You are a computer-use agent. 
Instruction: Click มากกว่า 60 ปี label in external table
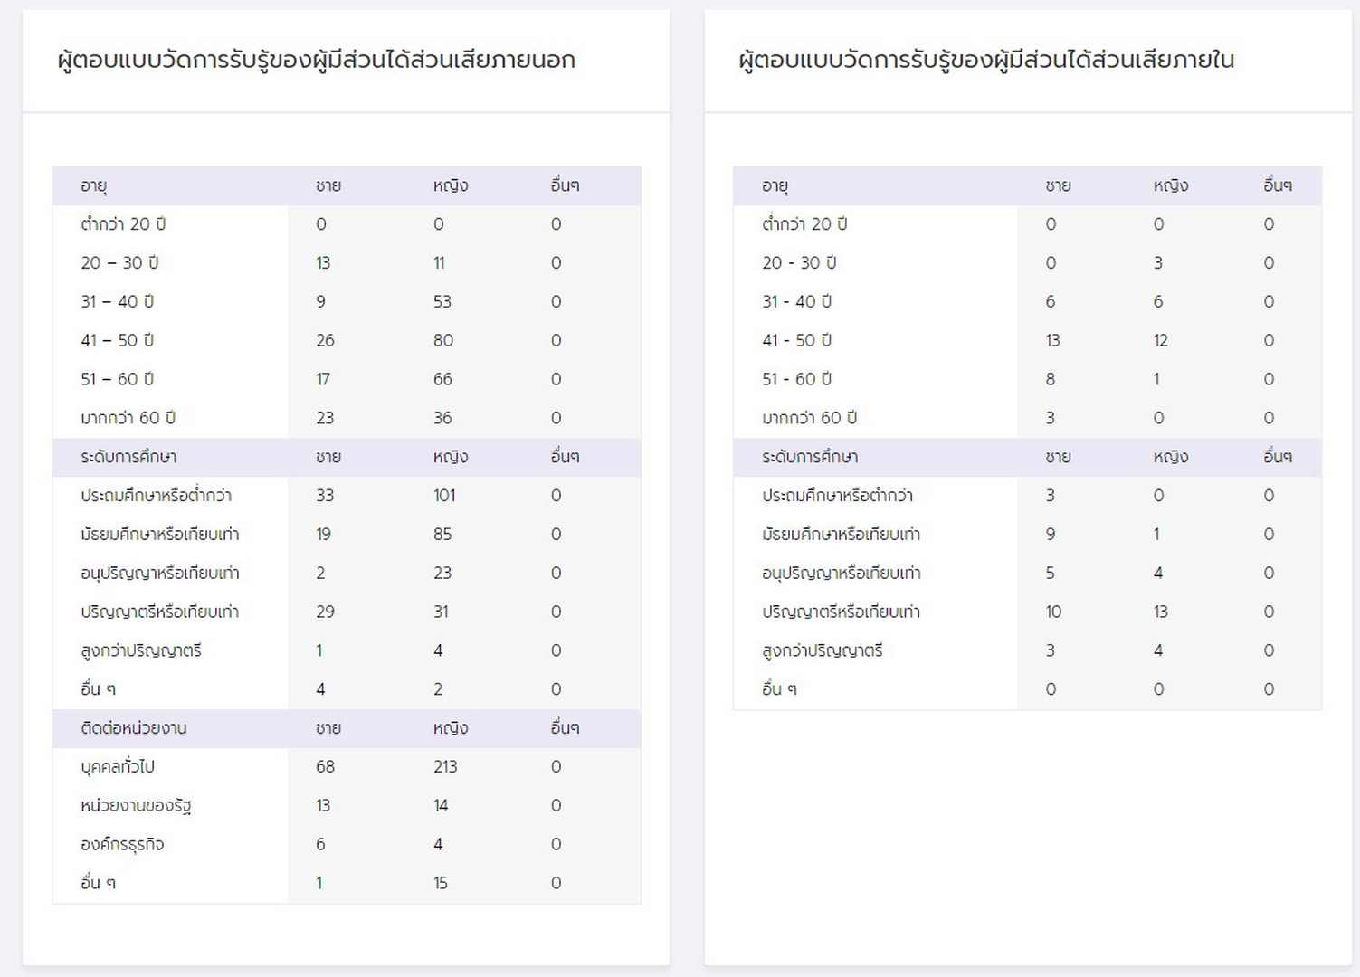[128, 418]
